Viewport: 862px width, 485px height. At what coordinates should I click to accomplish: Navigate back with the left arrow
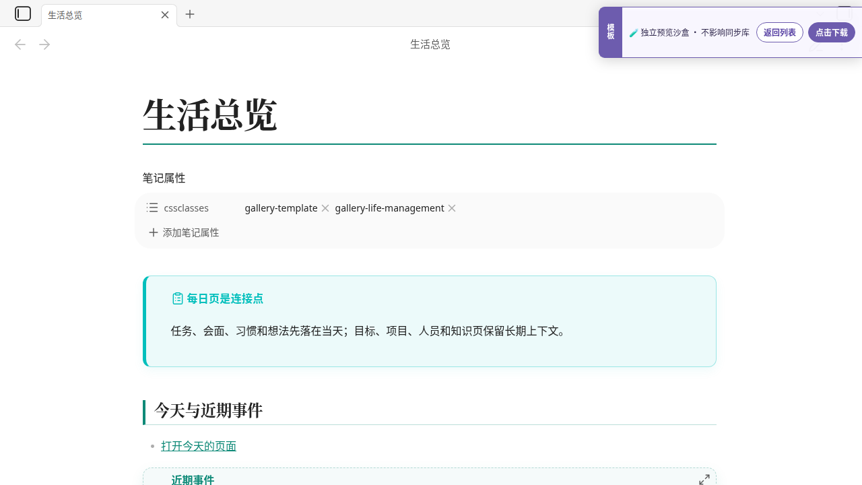coord(20,44)
